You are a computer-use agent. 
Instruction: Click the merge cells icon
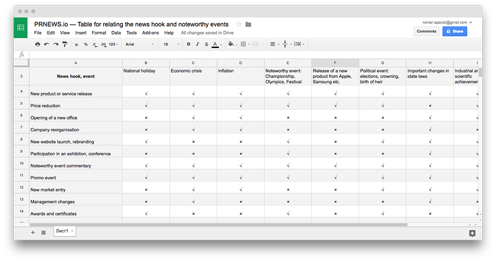pos(257,44)
